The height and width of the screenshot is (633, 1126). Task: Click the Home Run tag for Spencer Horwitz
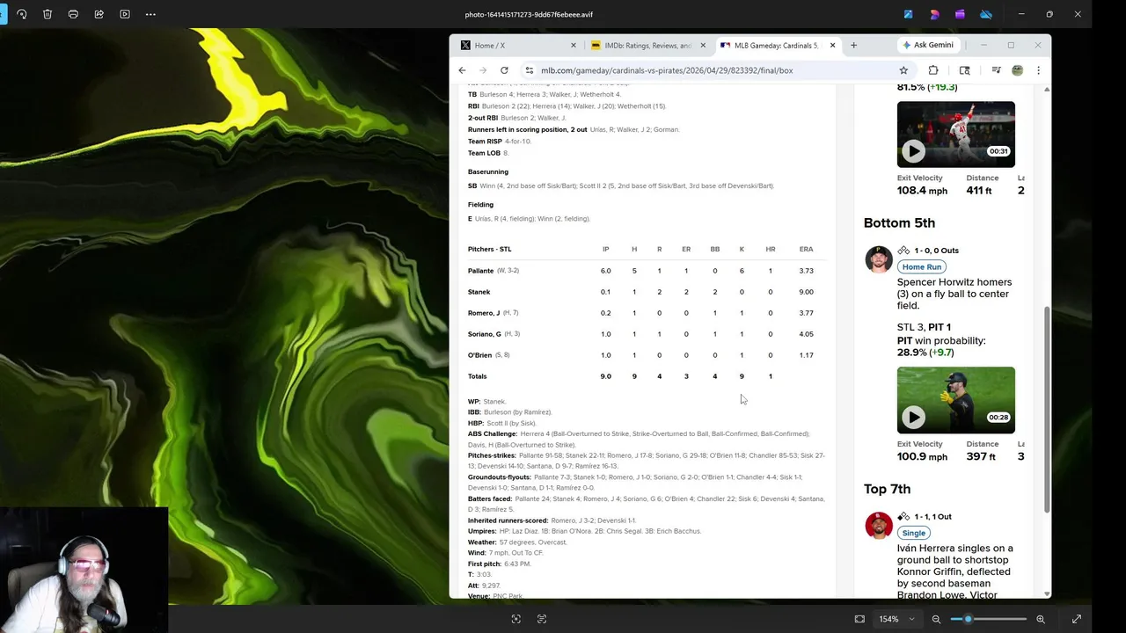pyautogui.click(x=921, y=266)
